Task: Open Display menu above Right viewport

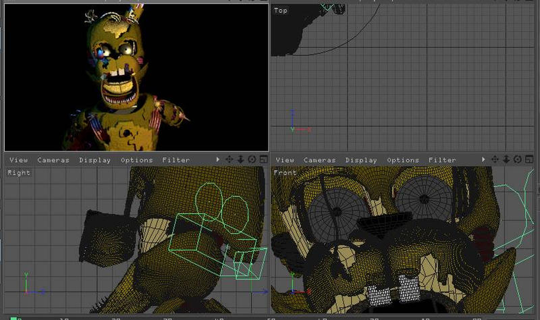Action: (94, 160)
